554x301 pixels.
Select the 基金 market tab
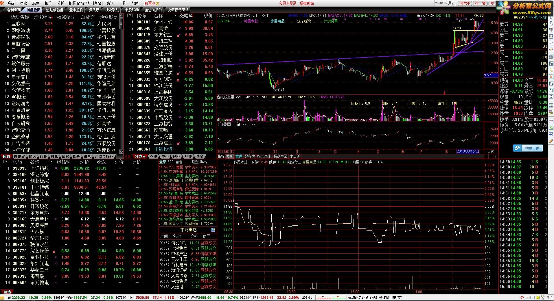tap(200, 156)
